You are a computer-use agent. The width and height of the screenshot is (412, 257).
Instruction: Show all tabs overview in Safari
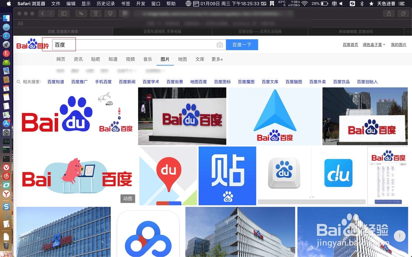(403, 14)
